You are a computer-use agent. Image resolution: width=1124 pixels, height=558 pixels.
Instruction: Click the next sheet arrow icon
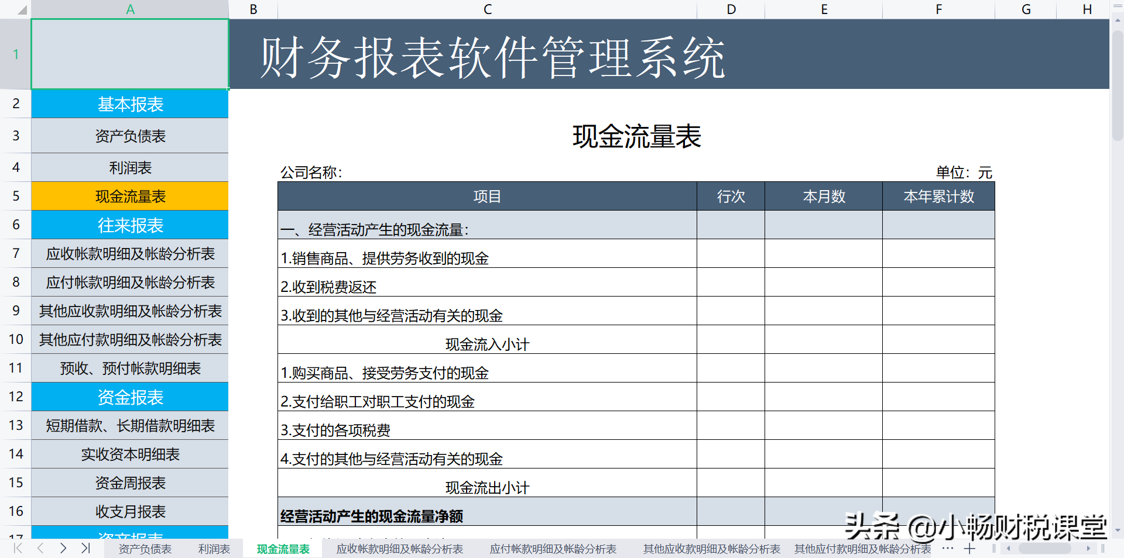click(63, 549)
